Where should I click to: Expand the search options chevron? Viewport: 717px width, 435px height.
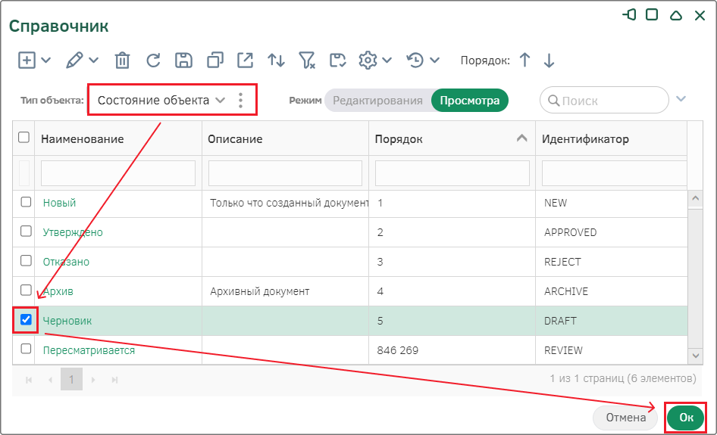tap(681, 99)
